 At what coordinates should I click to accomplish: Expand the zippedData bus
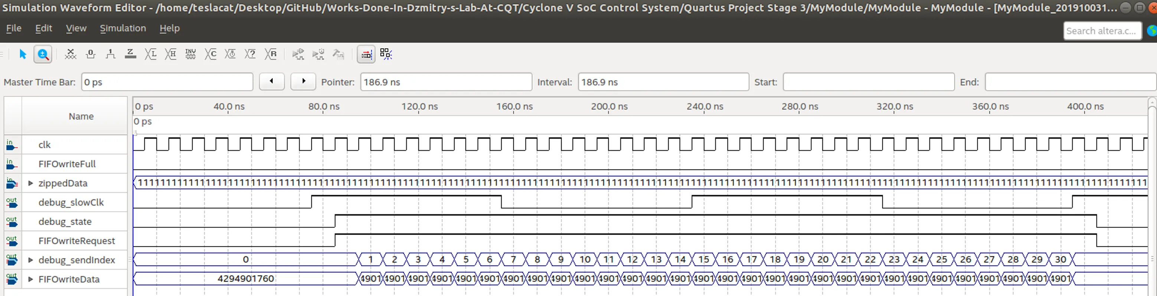(30, 183)
